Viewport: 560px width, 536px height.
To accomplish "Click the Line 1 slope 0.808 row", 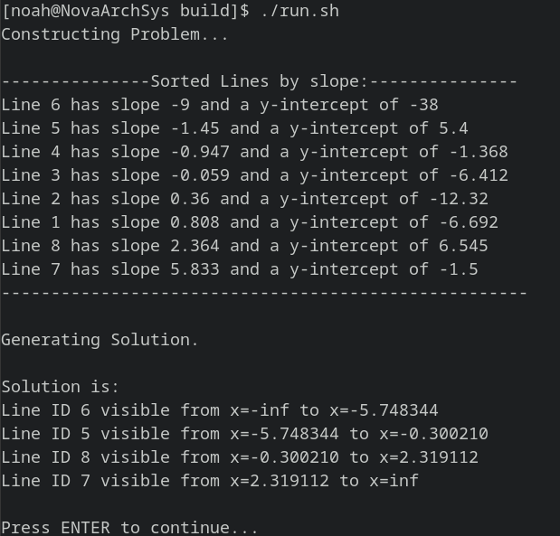I will click(250, 222).
